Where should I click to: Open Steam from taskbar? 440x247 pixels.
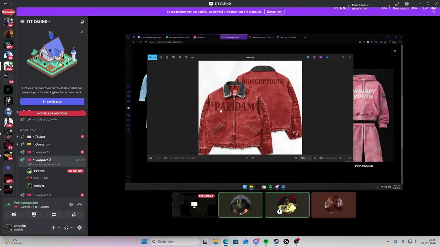[x=276, y=242]
